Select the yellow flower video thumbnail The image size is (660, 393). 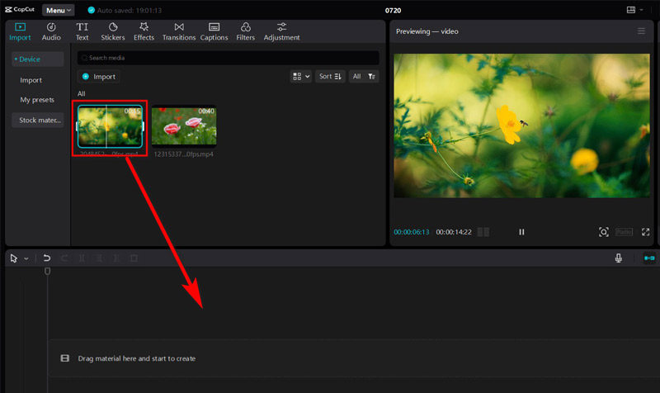(110, 126)
